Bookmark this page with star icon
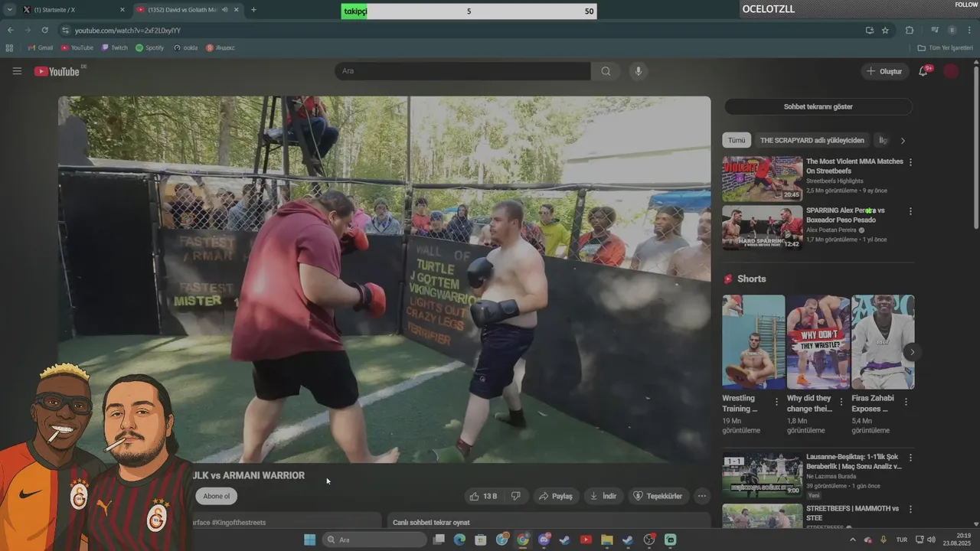980x551 pixels. 885,30
